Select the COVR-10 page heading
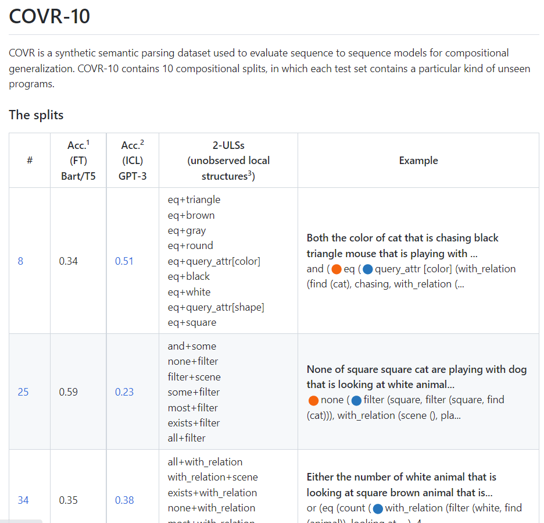The width and height of the screenshot is (544, 523). [49, 16]
